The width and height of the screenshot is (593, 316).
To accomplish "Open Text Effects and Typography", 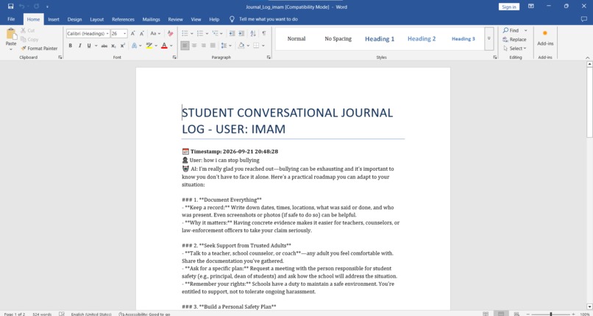I will (x=134, y=46).
